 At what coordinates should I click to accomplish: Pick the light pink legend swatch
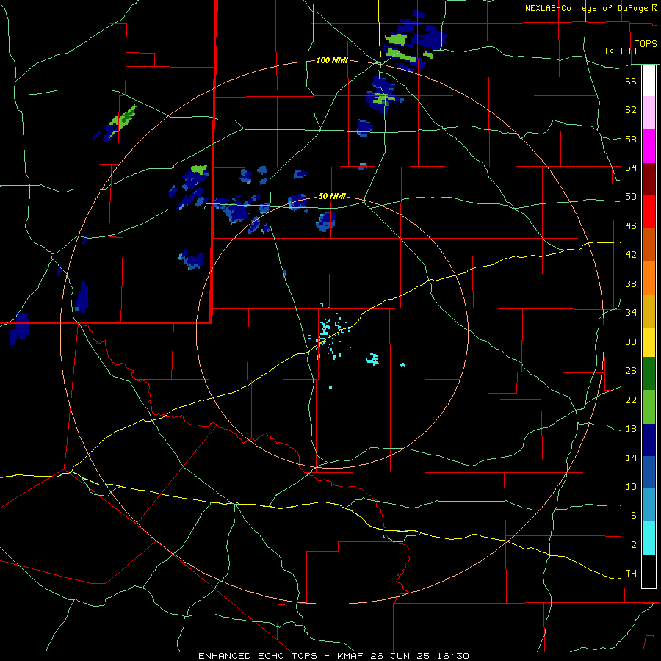coord(649,113)
